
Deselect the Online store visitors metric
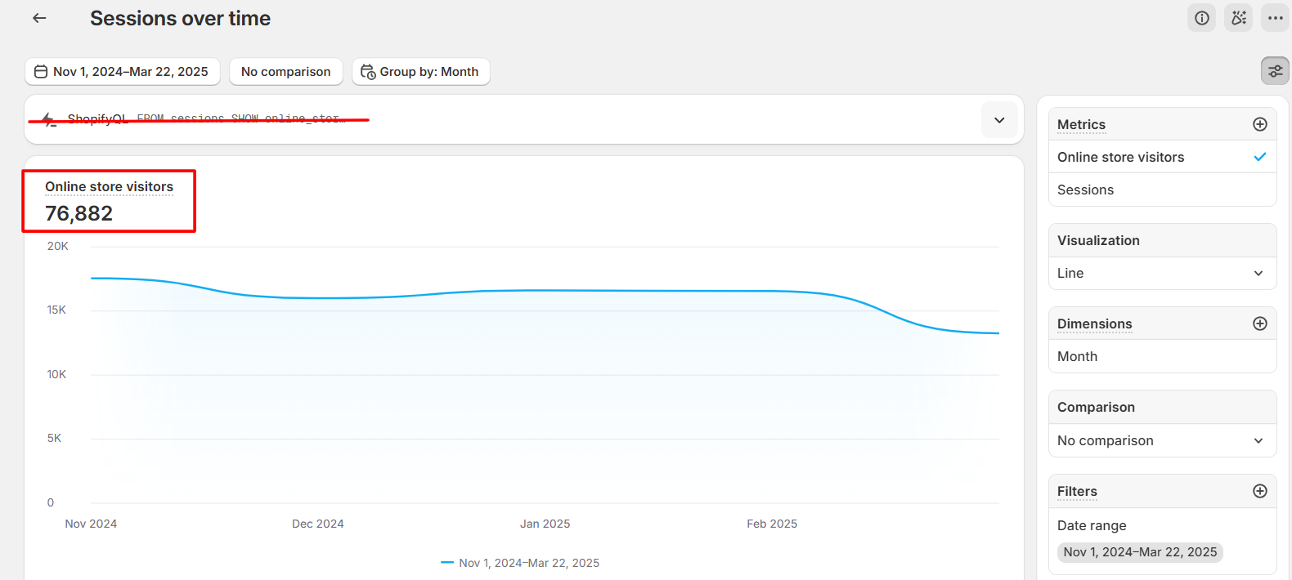(x=1161, y=157)
